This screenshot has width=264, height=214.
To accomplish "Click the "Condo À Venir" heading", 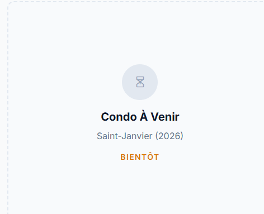I will coord(140,117).
